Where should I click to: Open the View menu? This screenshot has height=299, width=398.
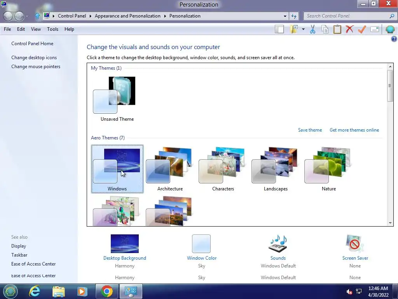36,29
